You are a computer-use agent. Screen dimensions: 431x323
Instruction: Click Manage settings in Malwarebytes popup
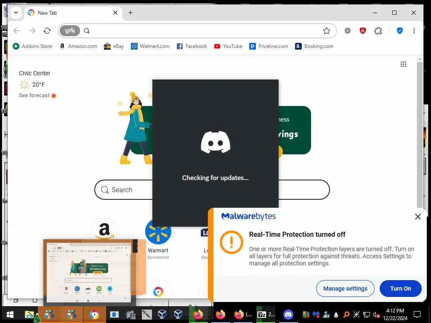[x=345, y=289]
